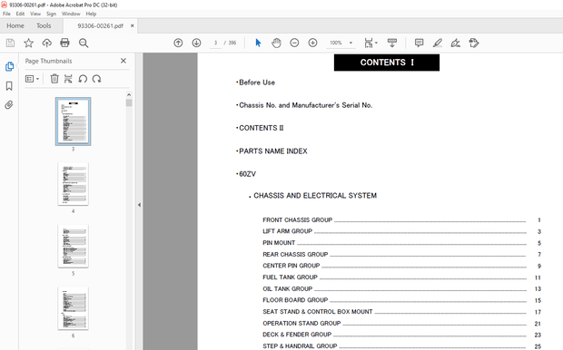This screenshot has width=563, height=350.
Task: Add a comment with speech bubble icon
Action: coord(419,43)
